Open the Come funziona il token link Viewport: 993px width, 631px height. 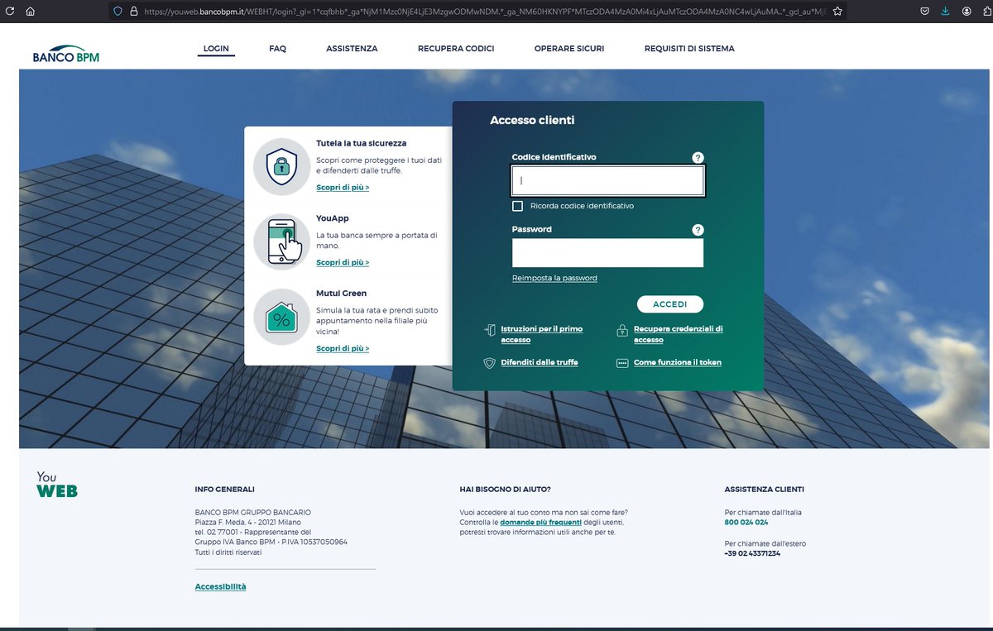[x=678, y=362]
